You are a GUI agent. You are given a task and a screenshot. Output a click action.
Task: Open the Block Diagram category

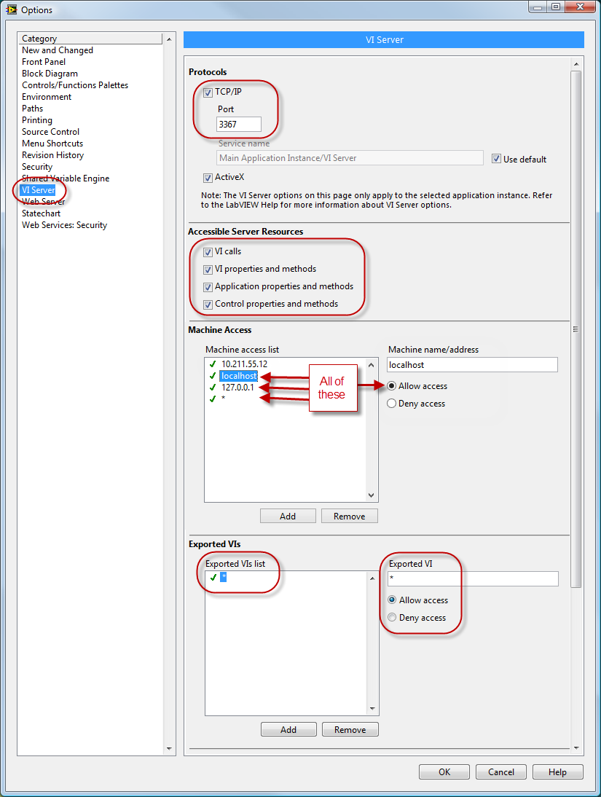[x=50, y=74]
